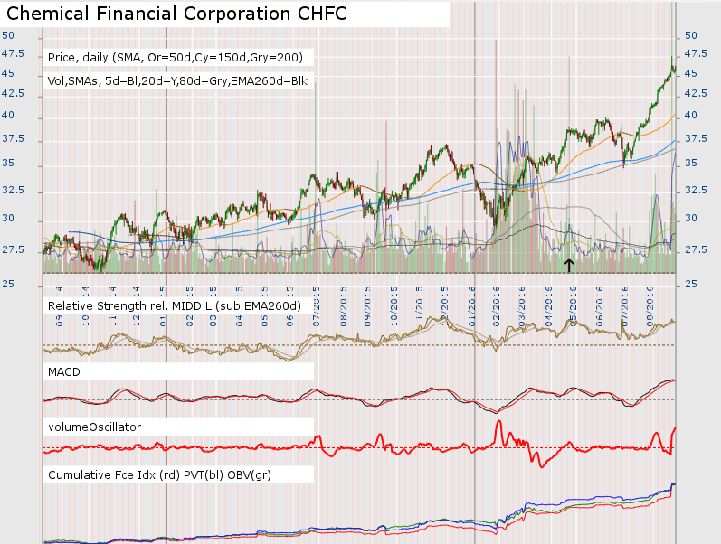The image size is (721, 544).
Task: Click the 10/2015 date label
Action: (x=394, y=306)
